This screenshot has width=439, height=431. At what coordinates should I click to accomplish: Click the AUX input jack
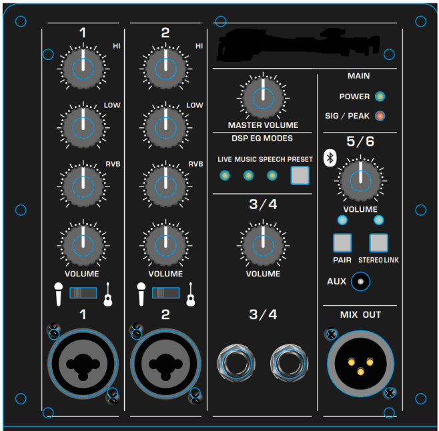click(x=360, y=282)
